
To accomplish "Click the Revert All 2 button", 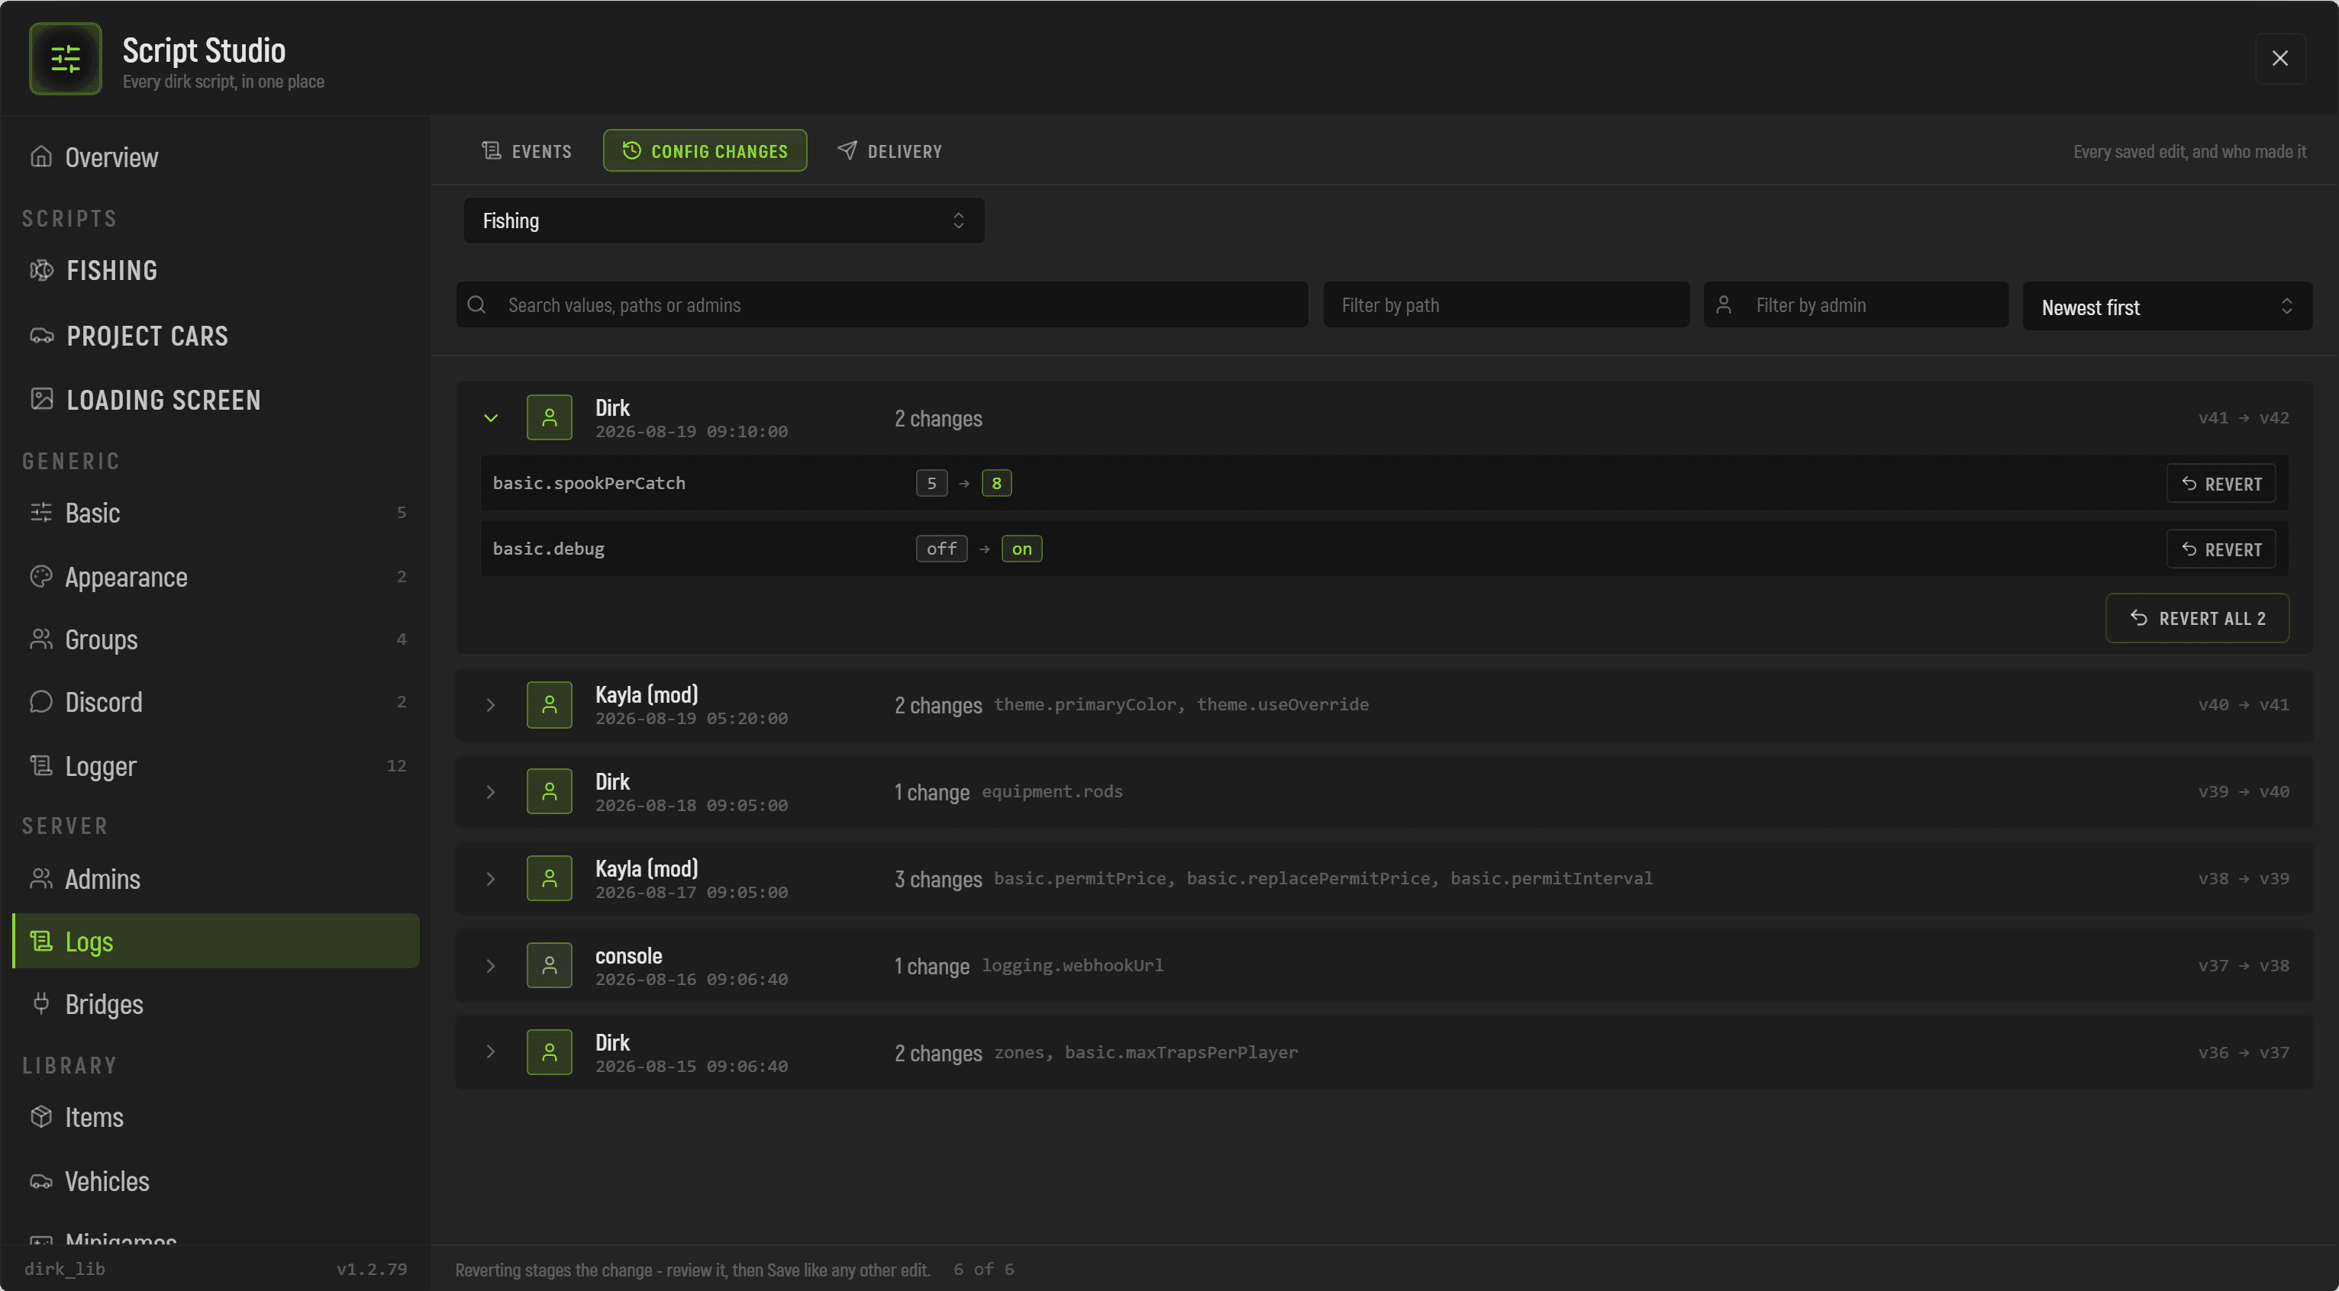I will pos(2197,618).
